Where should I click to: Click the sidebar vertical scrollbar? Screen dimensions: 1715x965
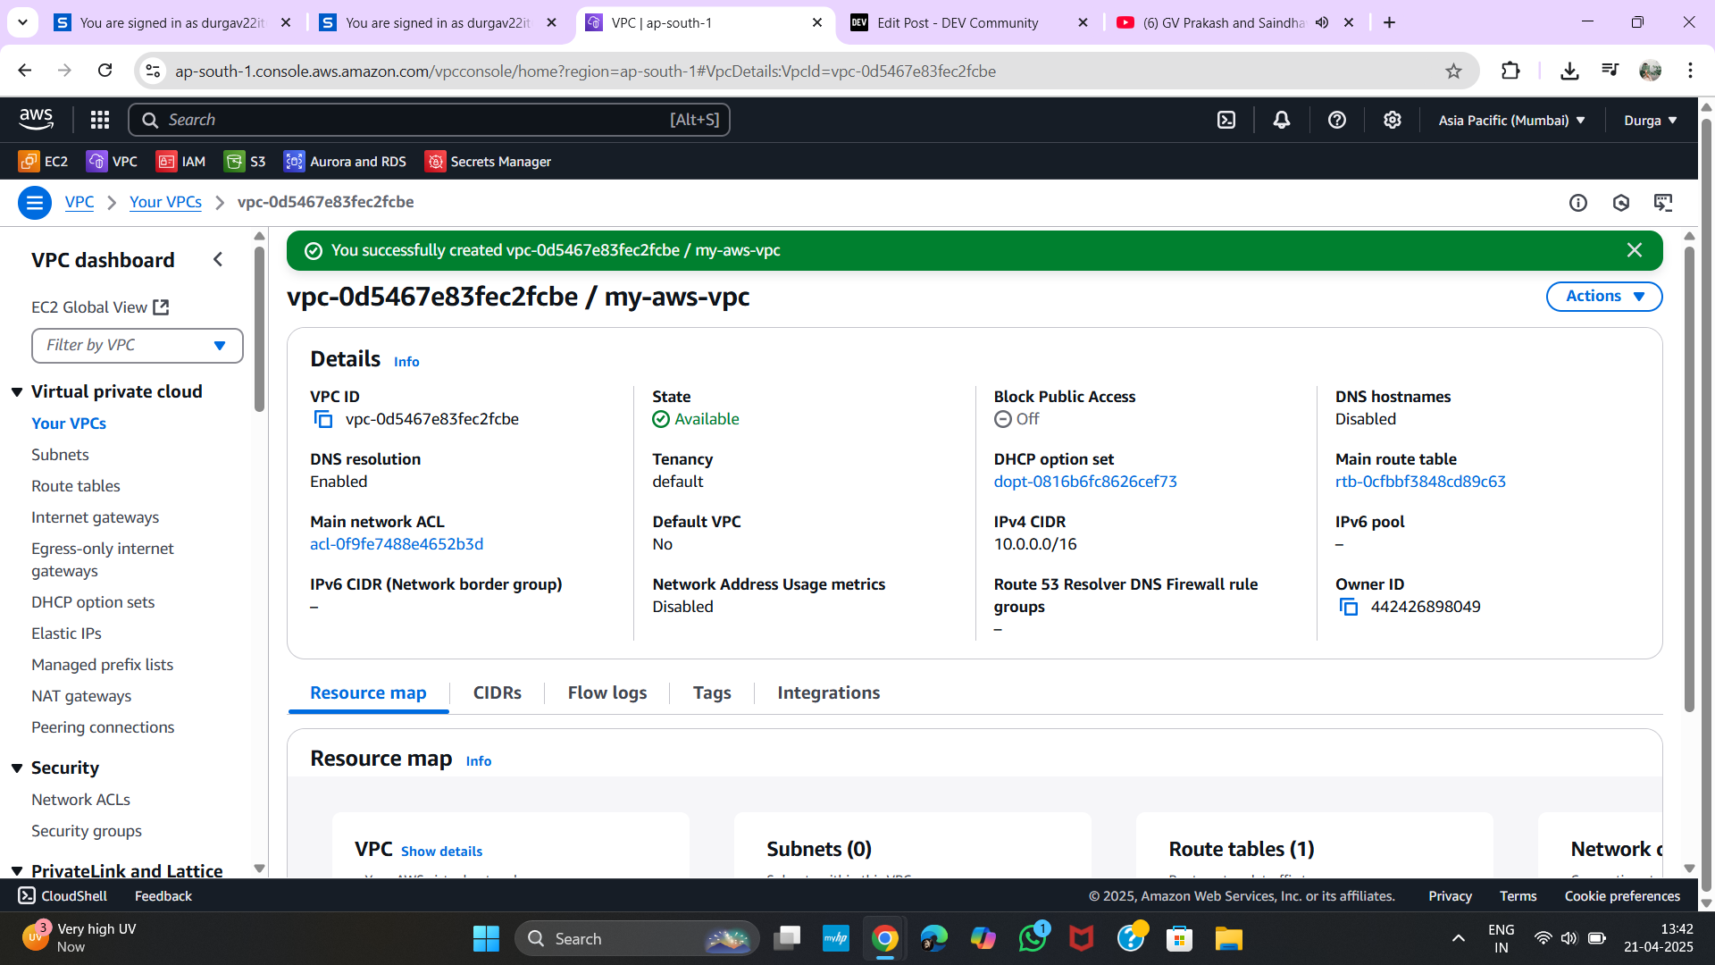coord(259,331)
